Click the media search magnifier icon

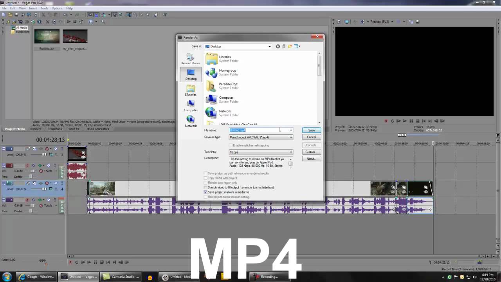(x=103, y=22)
